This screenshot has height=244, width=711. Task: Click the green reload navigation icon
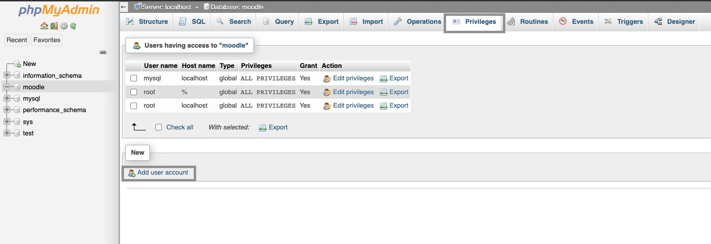73,26
